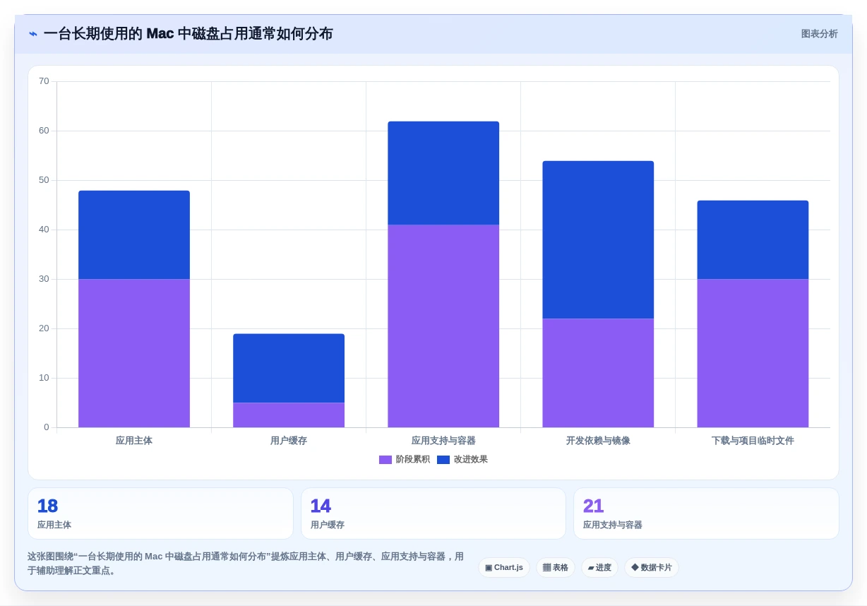This screenshot has width=867, height=606.
Task: Click the purple bar segment for 开发依赖与镜像
Action: pos(598,373)
